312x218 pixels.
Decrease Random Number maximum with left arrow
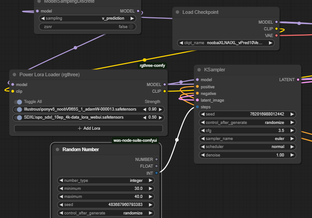click(x=61, y=197)
